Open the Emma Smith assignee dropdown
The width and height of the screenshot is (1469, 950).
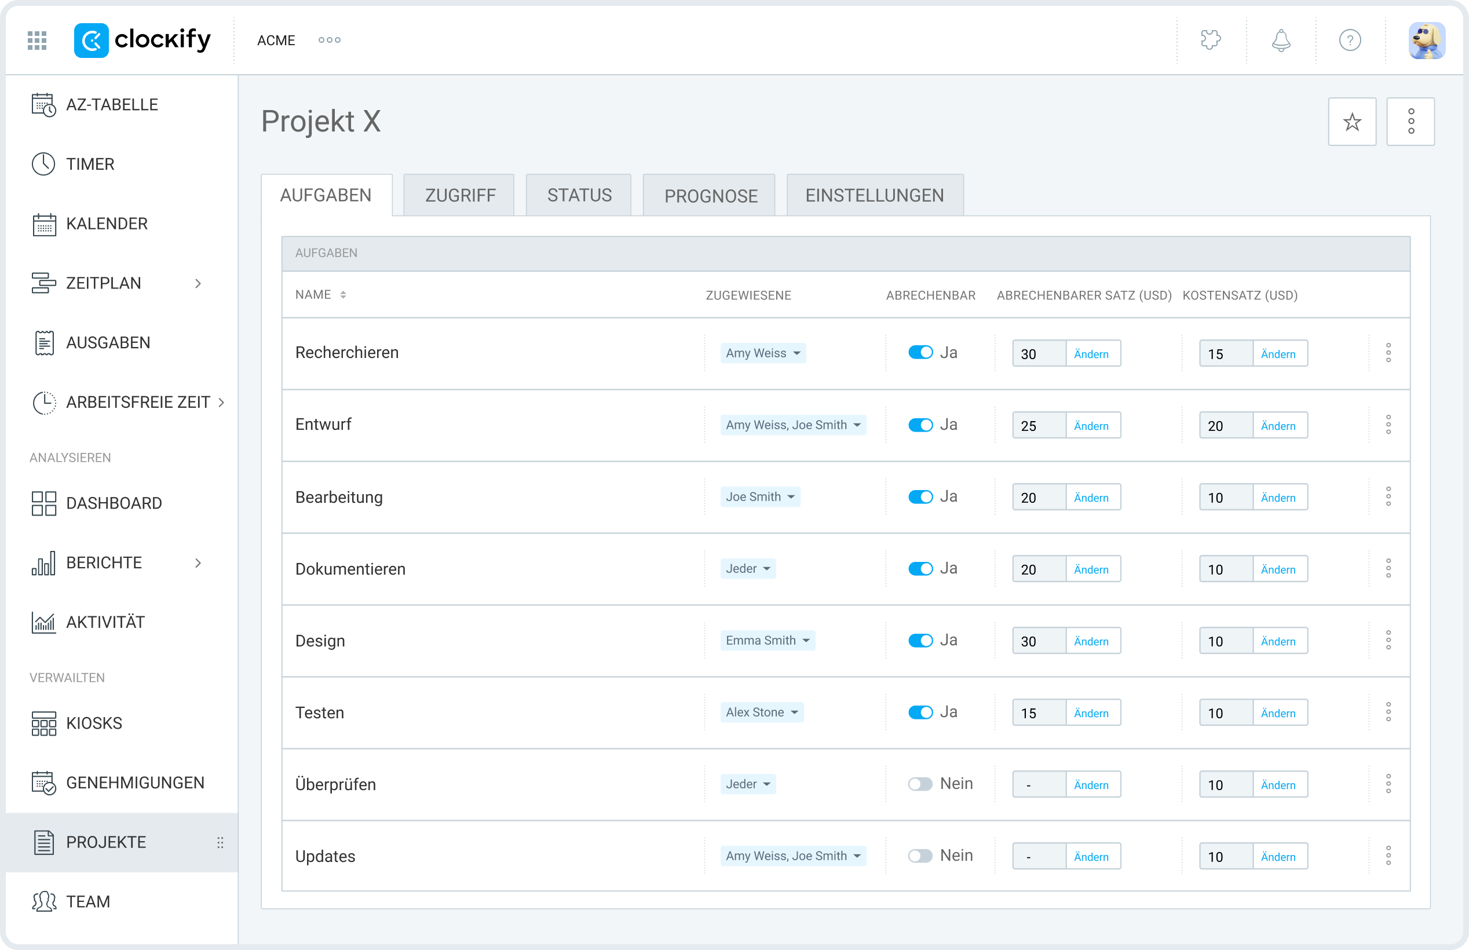click(x=768, y=640)
